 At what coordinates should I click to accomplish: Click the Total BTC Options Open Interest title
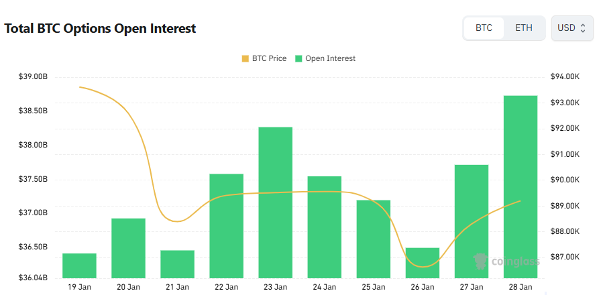100,29
